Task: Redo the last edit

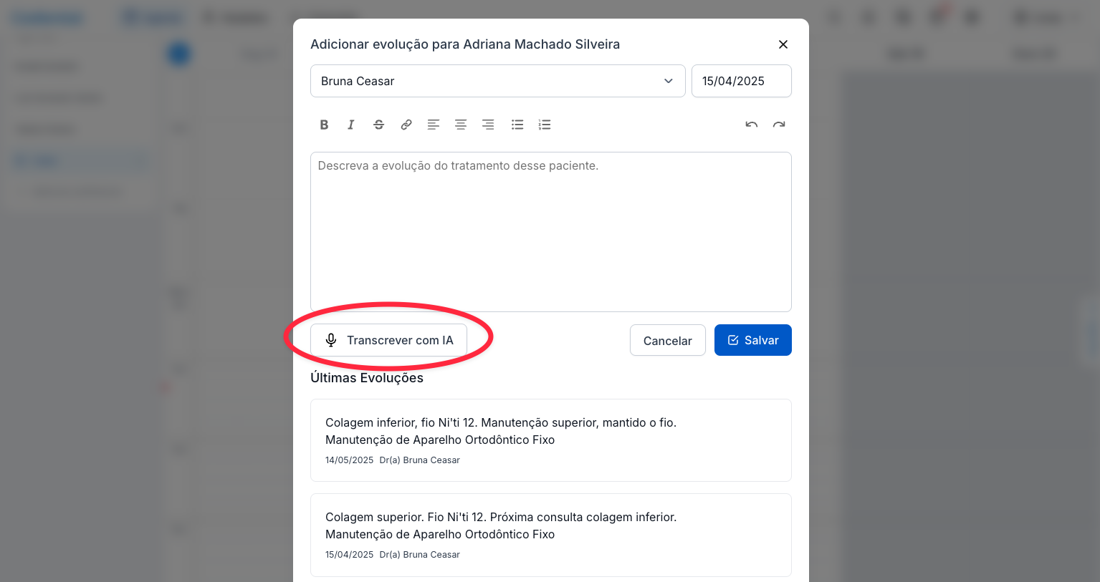Action: (x=779, y=125)
